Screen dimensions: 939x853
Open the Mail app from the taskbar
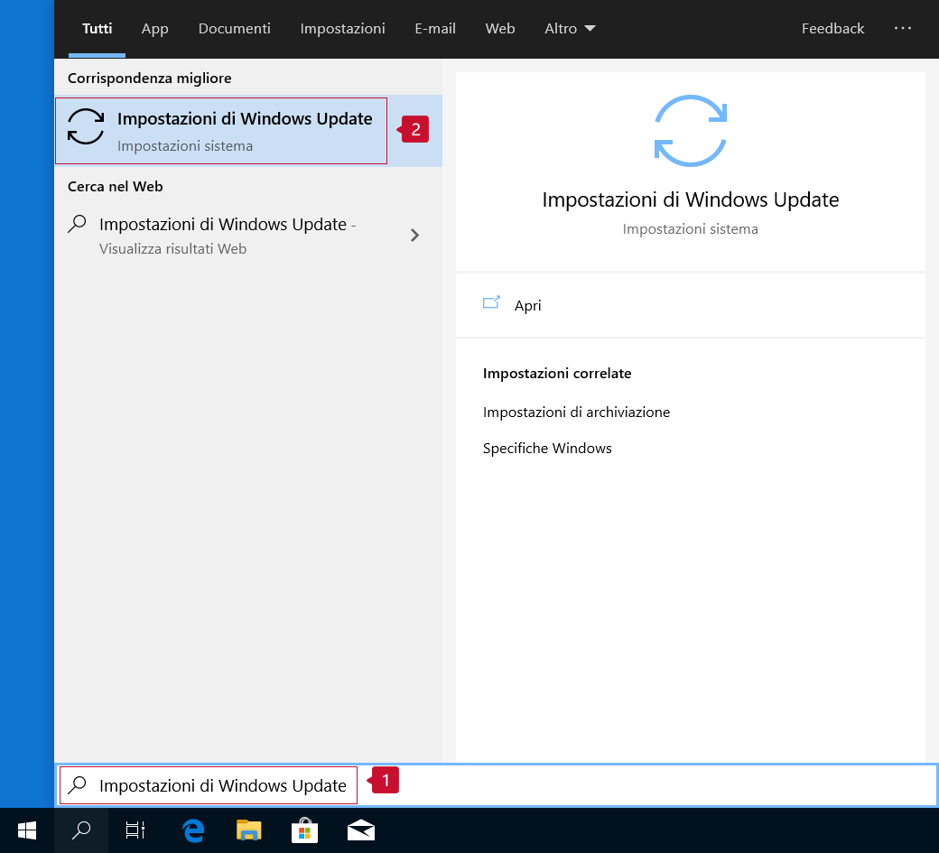click(x=361, y=830)
